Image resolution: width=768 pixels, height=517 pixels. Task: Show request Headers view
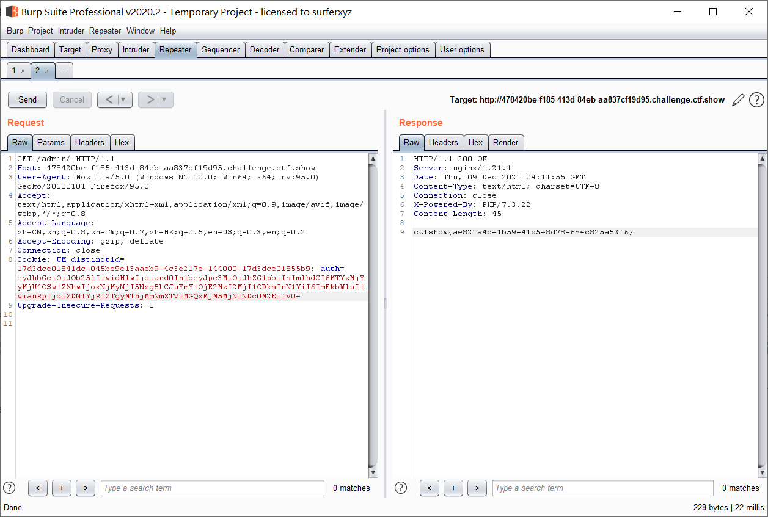pos(90,142)
